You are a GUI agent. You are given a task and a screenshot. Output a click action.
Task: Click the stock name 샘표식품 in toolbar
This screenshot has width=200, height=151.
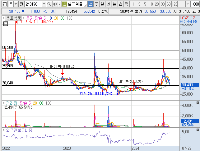click(75, 4)
